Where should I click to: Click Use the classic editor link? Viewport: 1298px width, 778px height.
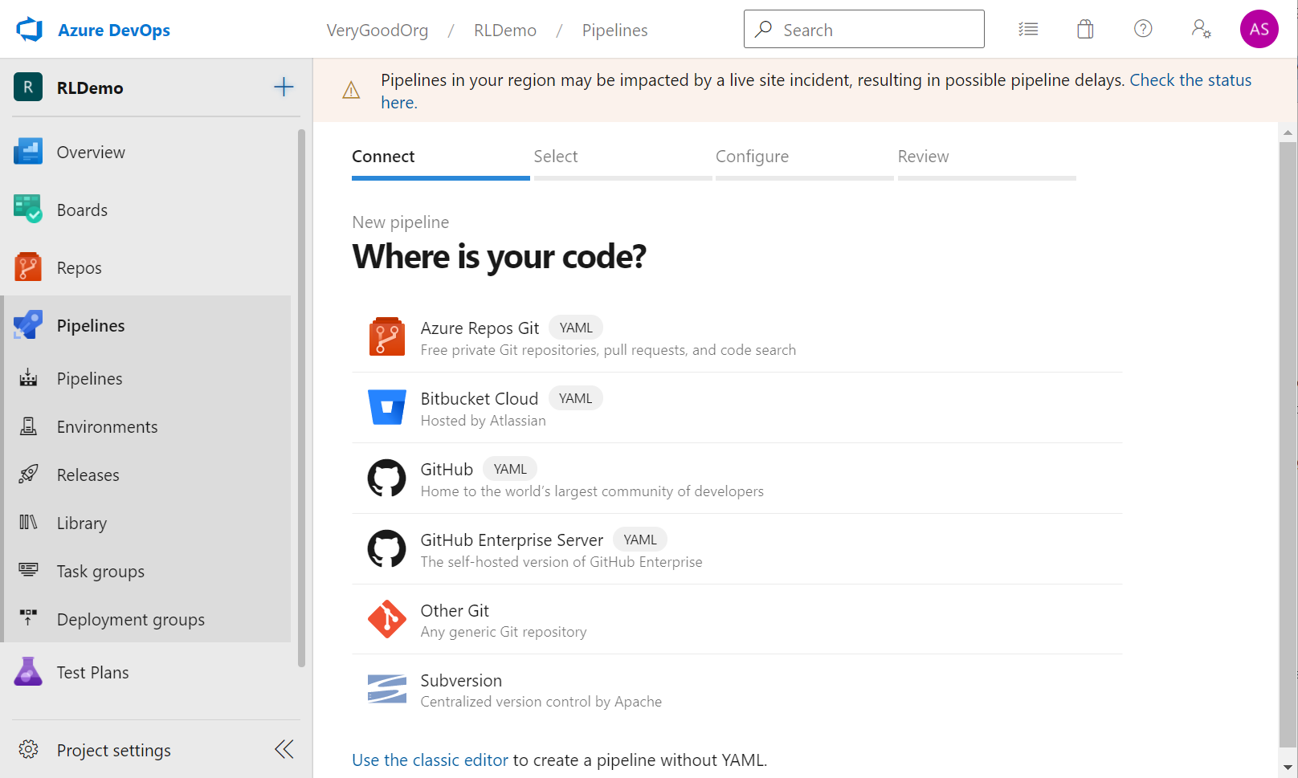click(430, 760)
